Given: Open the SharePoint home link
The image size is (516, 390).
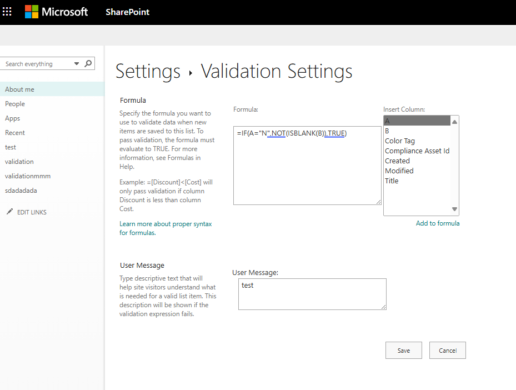Looking at the screenshot, I should point(127,12).
